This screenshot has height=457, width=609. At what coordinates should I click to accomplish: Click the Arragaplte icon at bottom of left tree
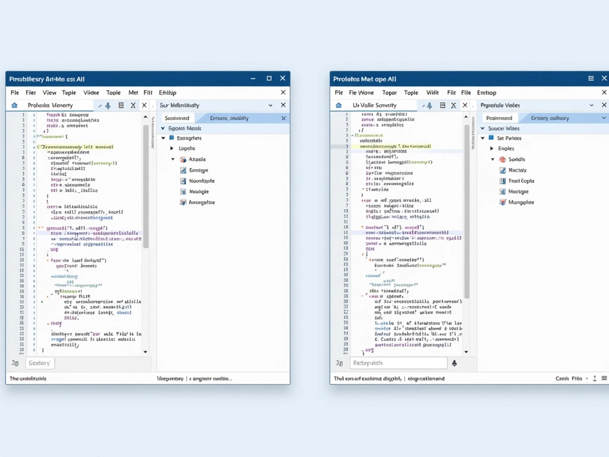[183, 202]
